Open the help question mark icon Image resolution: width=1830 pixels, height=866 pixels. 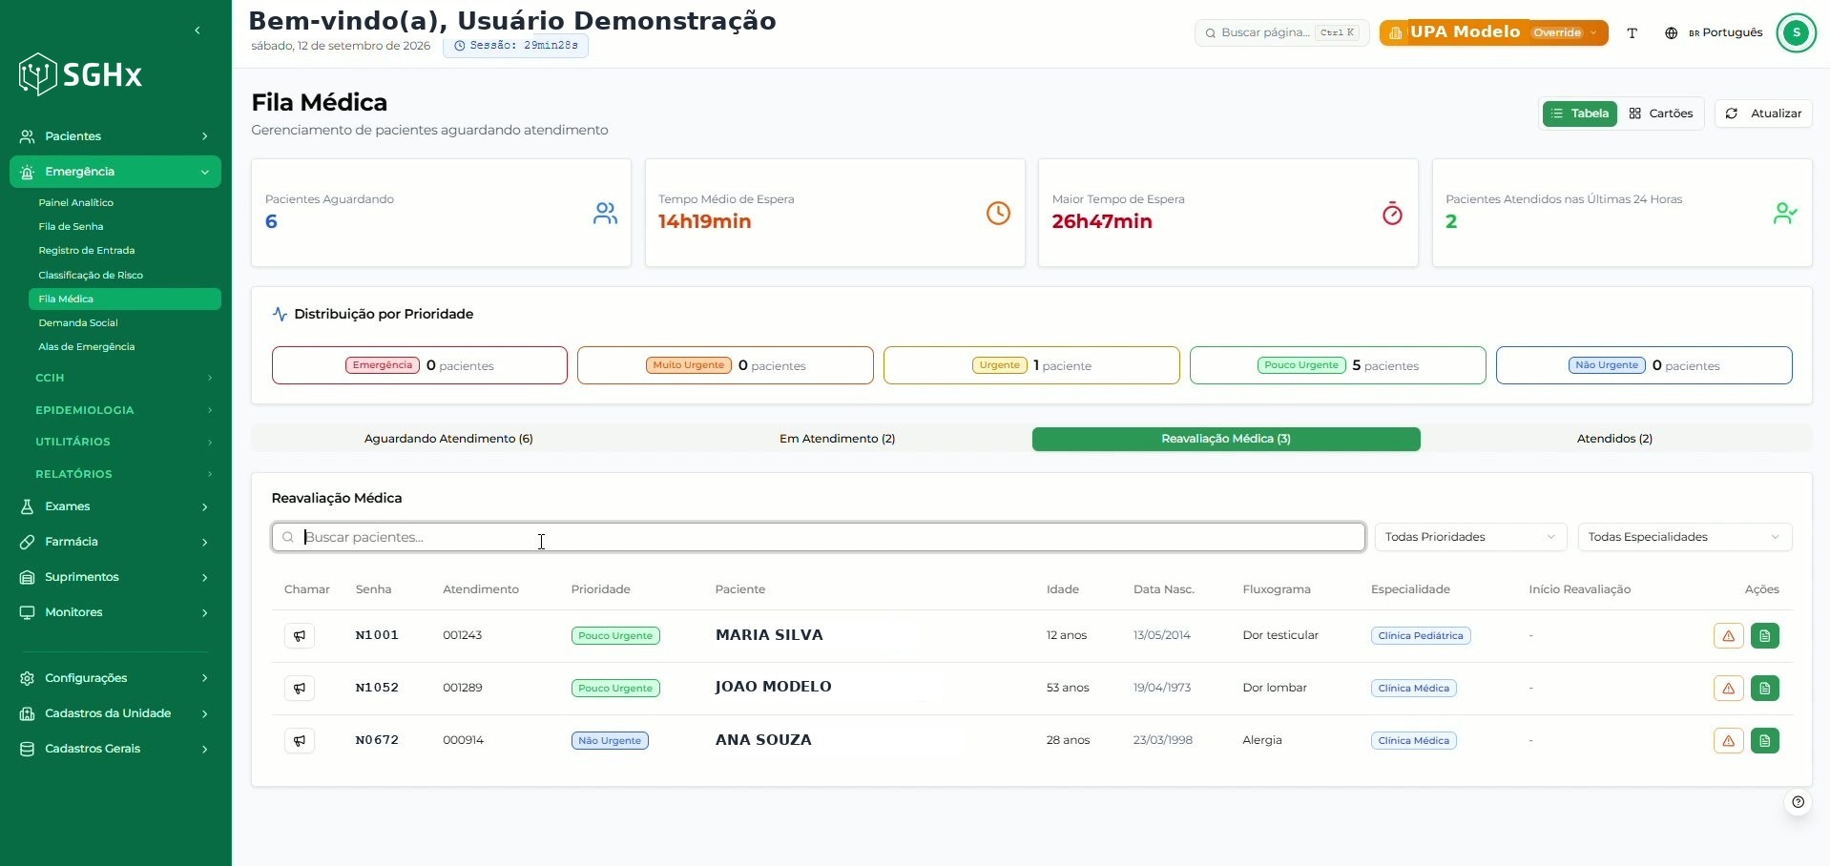1798,802
